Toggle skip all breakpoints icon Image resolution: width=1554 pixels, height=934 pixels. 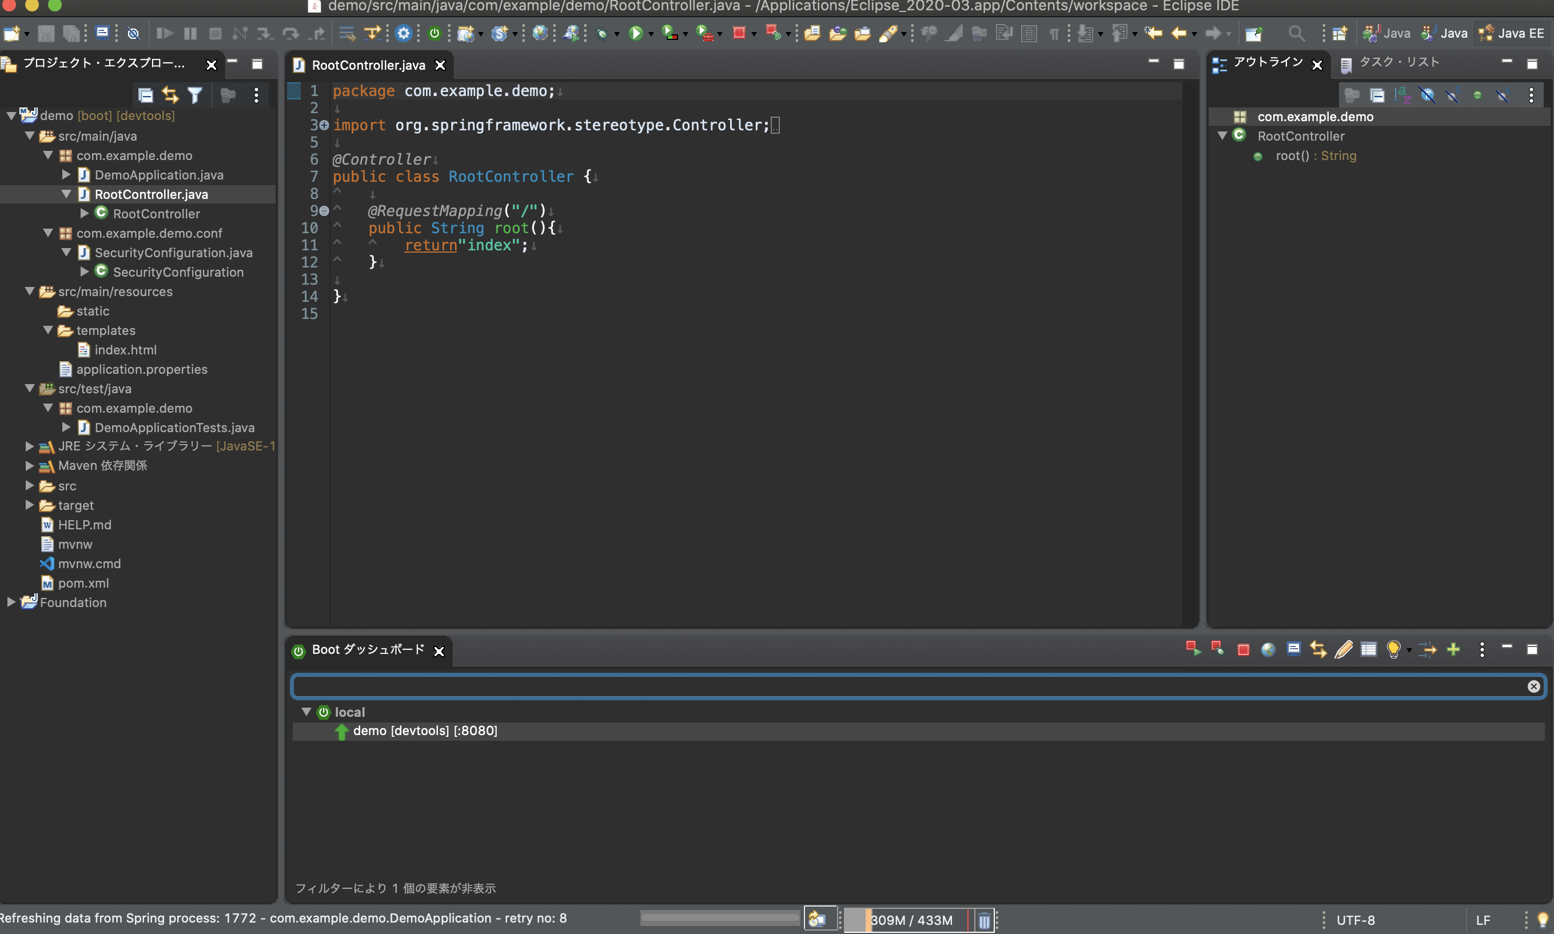point(133,33)
